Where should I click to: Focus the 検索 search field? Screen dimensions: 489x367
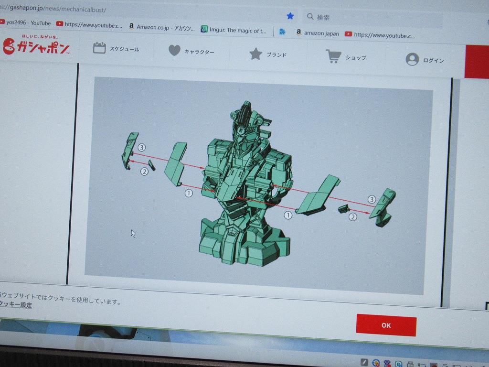click(372, 19)
